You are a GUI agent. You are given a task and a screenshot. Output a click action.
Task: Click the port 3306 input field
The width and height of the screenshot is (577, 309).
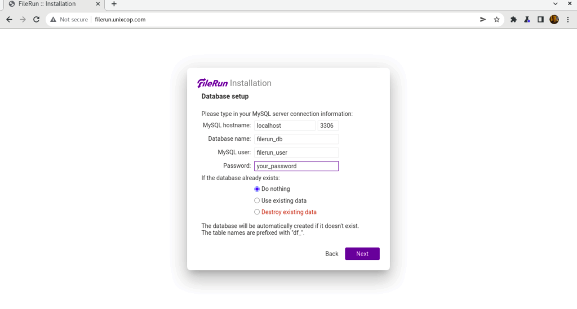coord(328,126)
